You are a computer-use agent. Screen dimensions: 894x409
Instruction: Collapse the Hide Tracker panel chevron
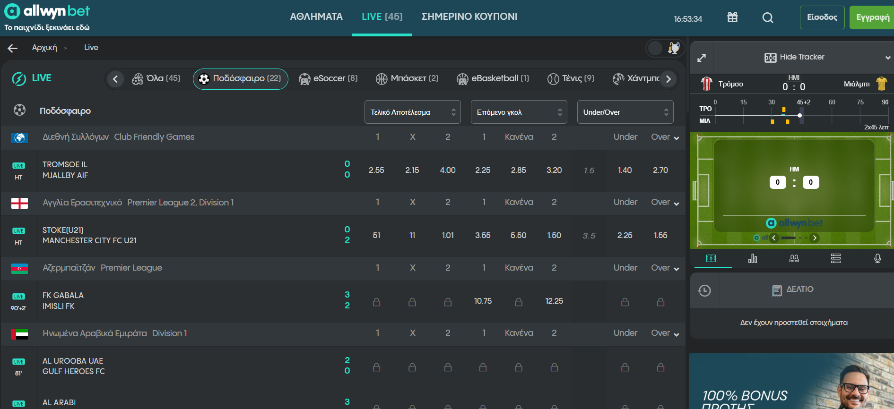click(x=887, y=58)
